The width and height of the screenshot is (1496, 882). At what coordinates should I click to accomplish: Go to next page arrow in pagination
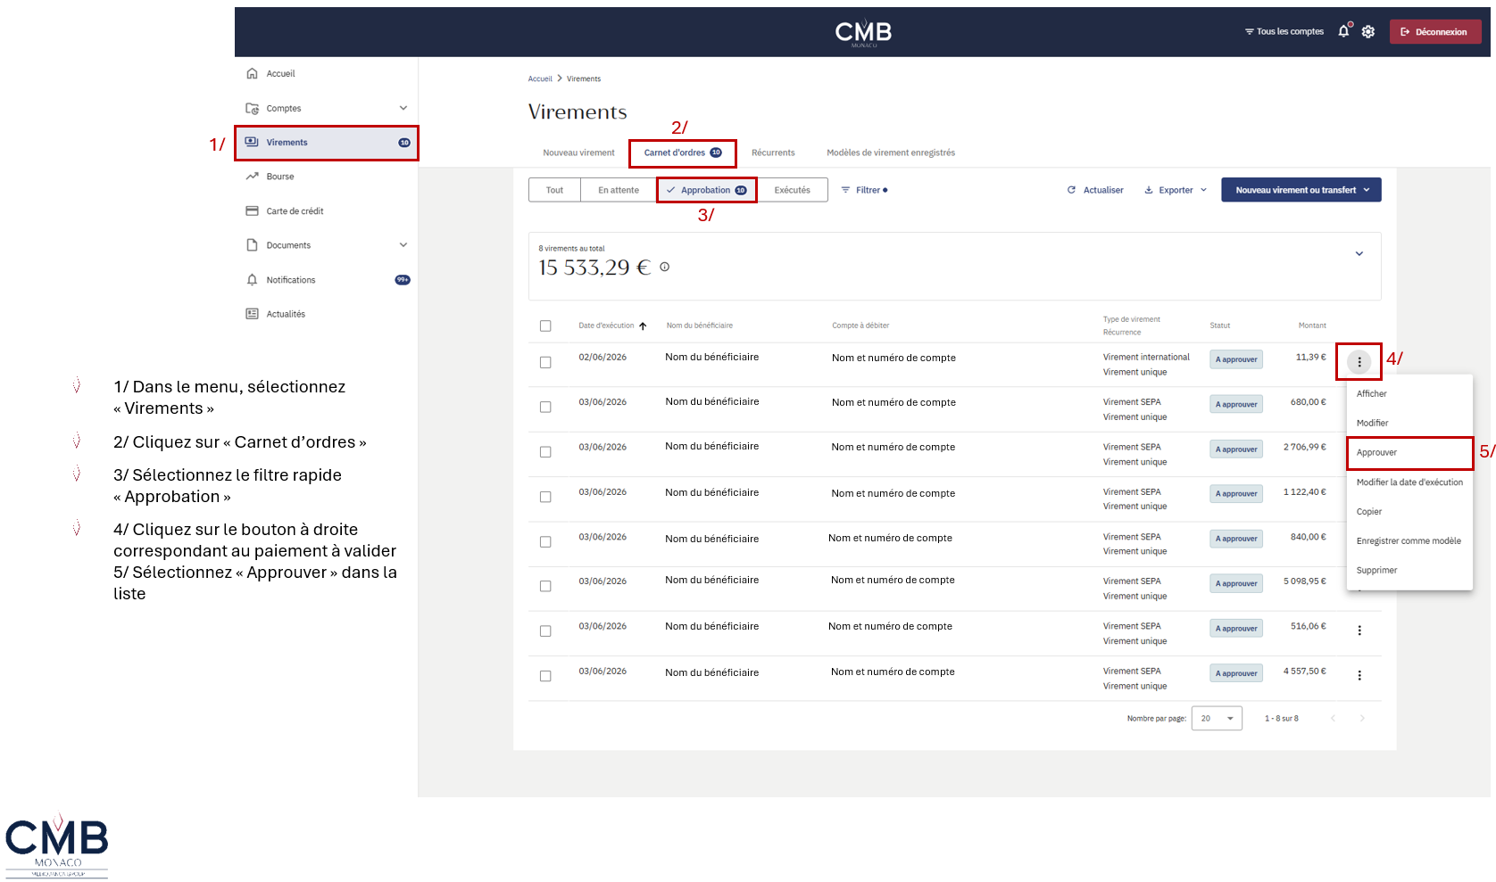pos(1362,718)
